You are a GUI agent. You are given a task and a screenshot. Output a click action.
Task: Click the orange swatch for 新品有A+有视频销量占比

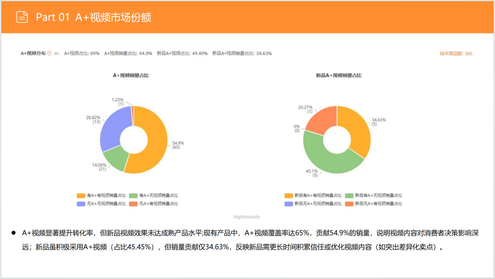(x=289, y=196)
